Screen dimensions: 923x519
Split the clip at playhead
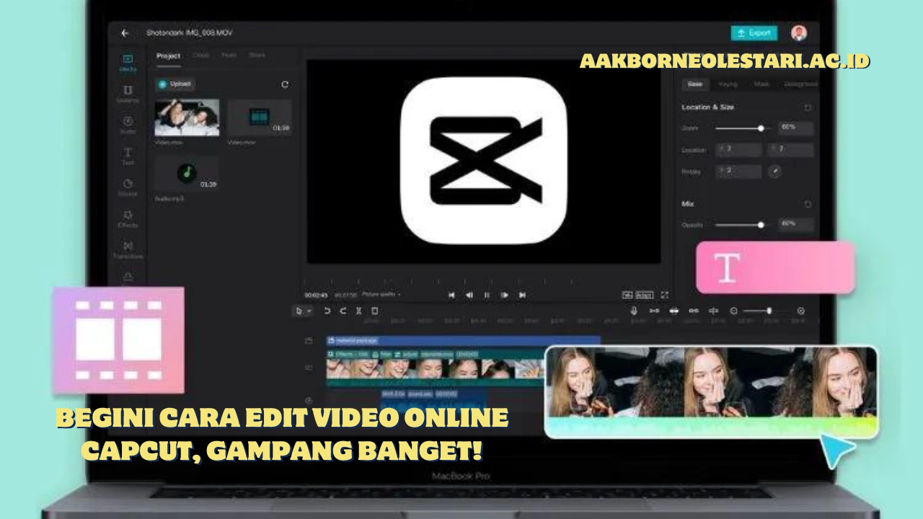click(358, 311)
